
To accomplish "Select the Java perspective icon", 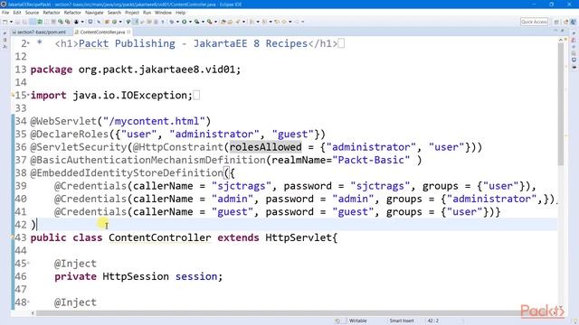I will 574,22.
